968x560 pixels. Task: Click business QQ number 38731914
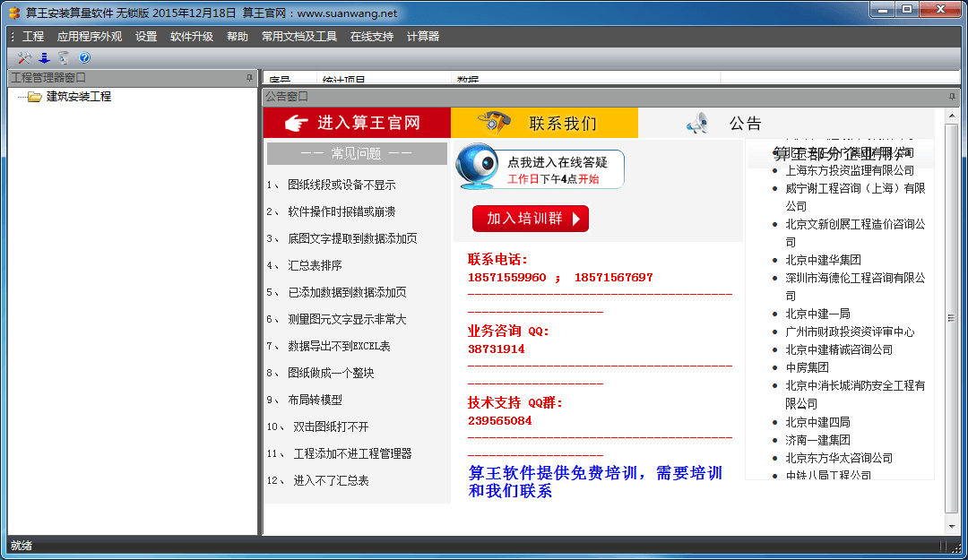[497, 349]
